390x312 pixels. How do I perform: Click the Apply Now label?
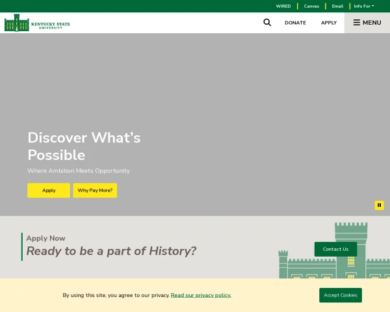click(45, 238)
